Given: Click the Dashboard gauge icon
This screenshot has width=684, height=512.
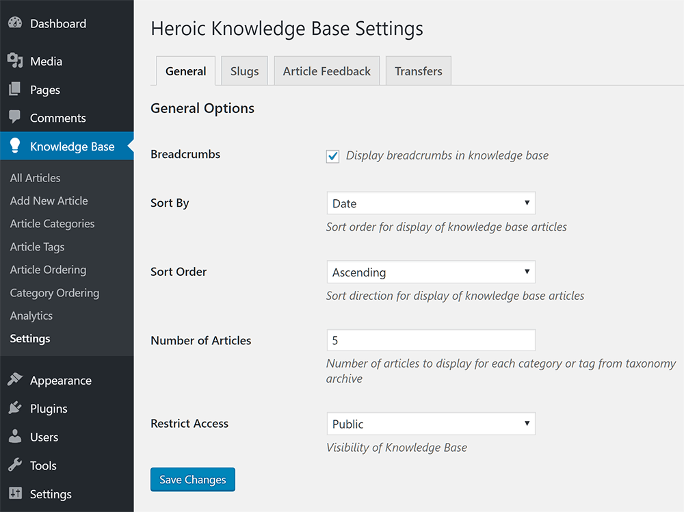Looking at the screenshot, I should pyautogui.click(x=15, y=23).
